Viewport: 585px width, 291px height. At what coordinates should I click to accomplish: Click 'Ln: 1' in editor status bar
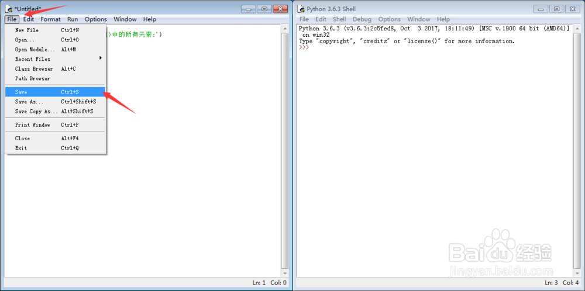click(259, 283)
